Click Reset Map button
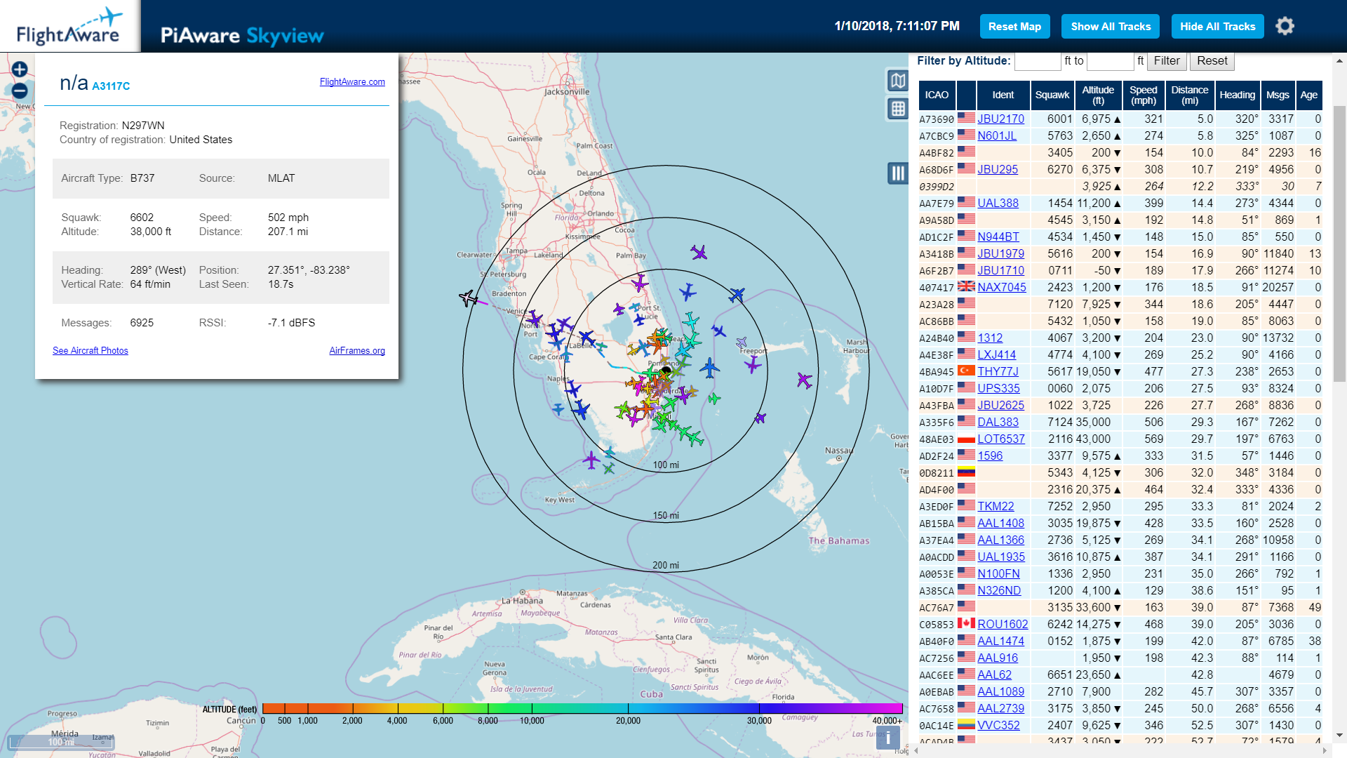The width and height of the screenshot is (1347, 758). [x=1014, y=27]
